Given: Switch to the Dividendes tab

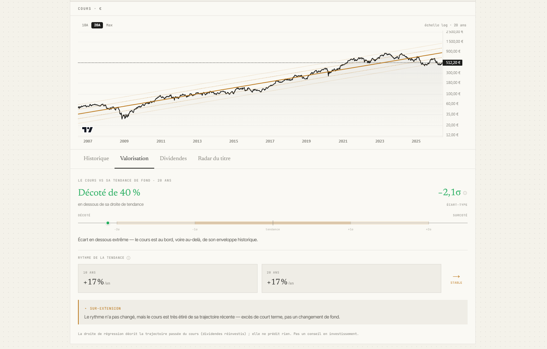Looking at the screenshot, I should pyautogui.click(x=173, y=158).
